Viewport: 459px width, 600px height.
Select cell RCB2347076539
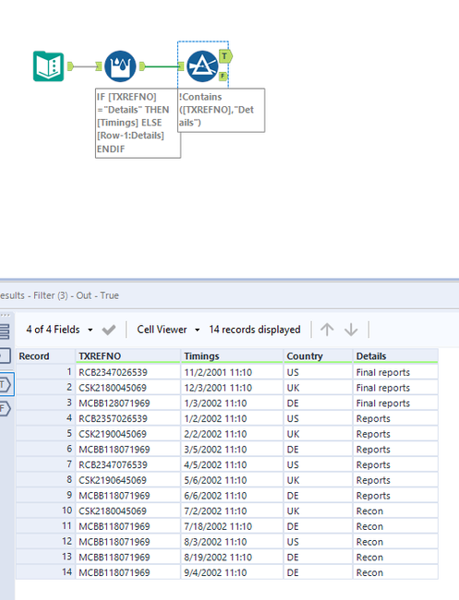click(127, 464)
